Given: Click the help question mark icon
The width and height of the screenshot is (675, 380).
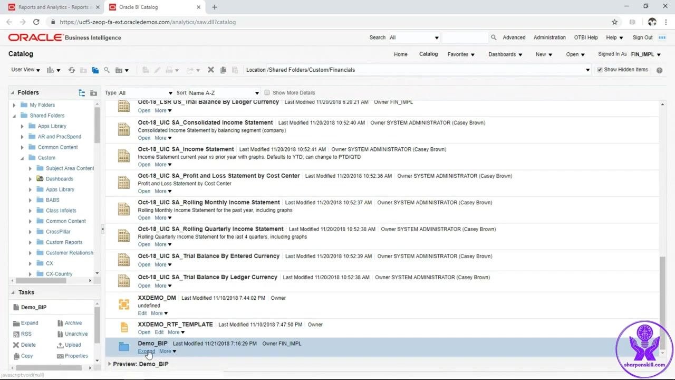Looking at the screenshot, I should pyautogui.click(x=659, y=70).
